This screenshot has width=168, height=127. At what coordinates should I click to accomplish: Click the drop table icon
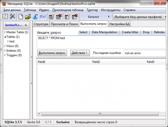(x=59, y=17)
